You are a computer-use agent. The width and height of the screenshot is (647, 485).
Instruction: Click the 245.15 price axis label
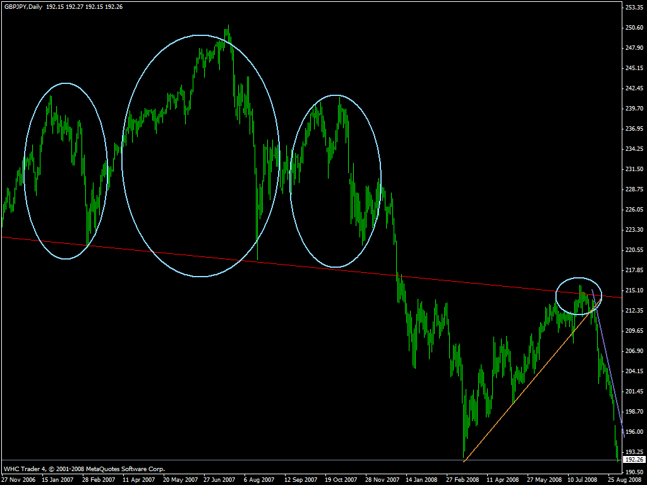click(634, 68)
